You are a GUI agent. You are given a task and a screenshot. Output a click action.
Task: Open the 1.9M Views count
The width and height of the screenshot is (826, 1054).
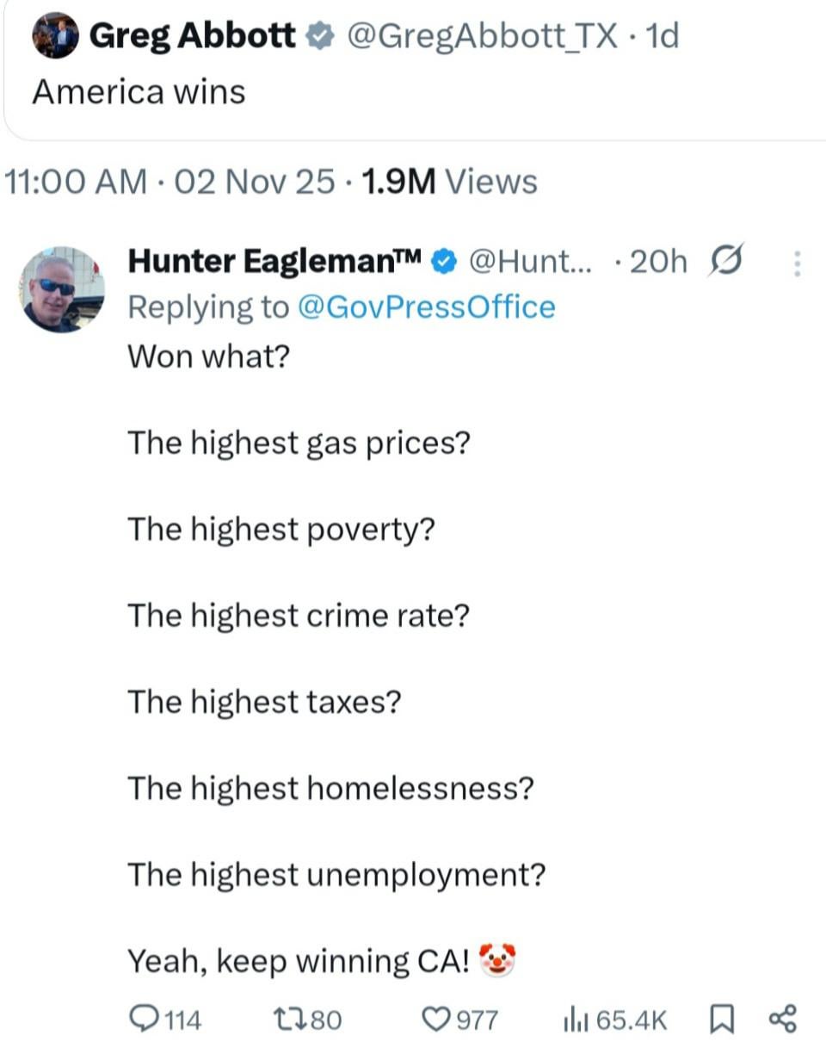[450, 182]
